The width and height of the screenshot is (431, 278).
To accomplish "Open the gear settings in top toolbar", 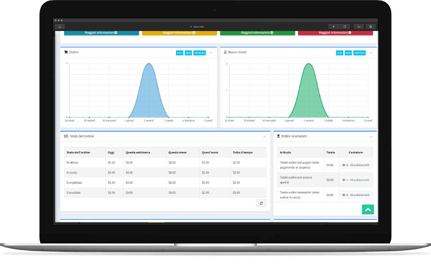I will tap(371, 26).
